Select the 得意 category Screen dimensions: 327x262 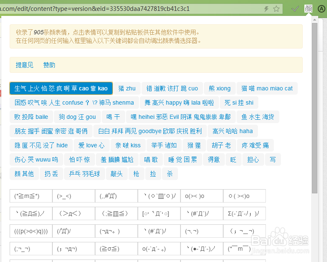[x=214, y=159]
